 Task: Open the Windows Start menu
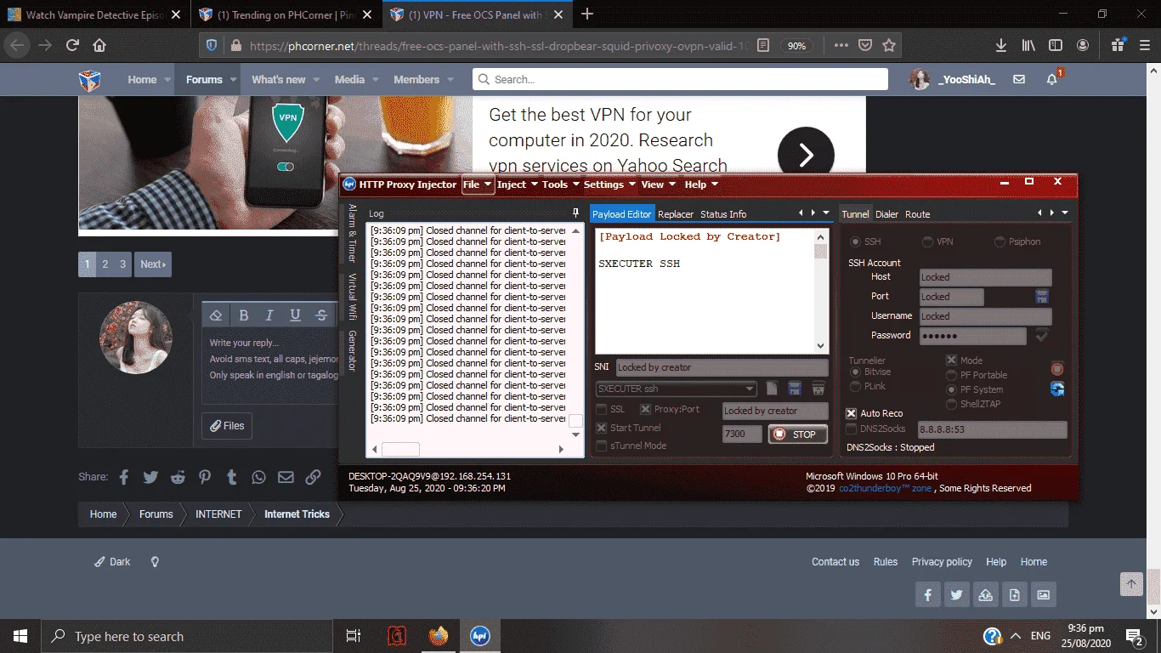tap(20, 636)
